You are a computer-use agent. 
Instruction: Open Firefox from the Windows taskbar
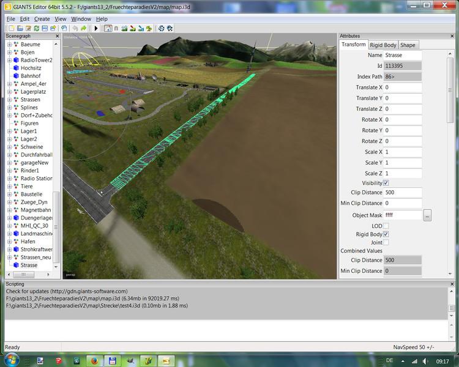(x=94, y=360)
